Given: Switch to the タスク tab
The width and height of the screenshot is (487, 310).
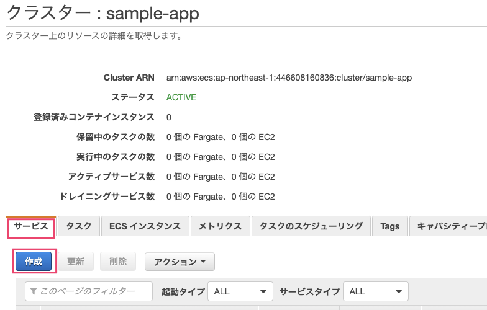Looking at the screenshot, I should tap(78, 226).
